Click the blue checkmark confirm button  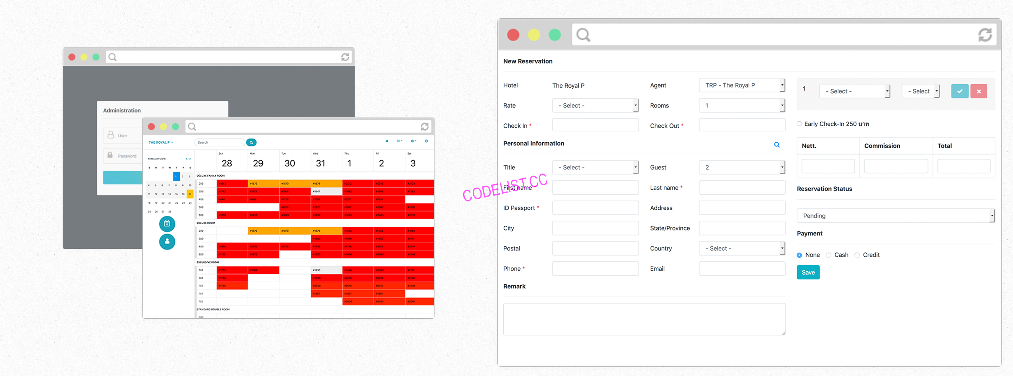point(959,91)
